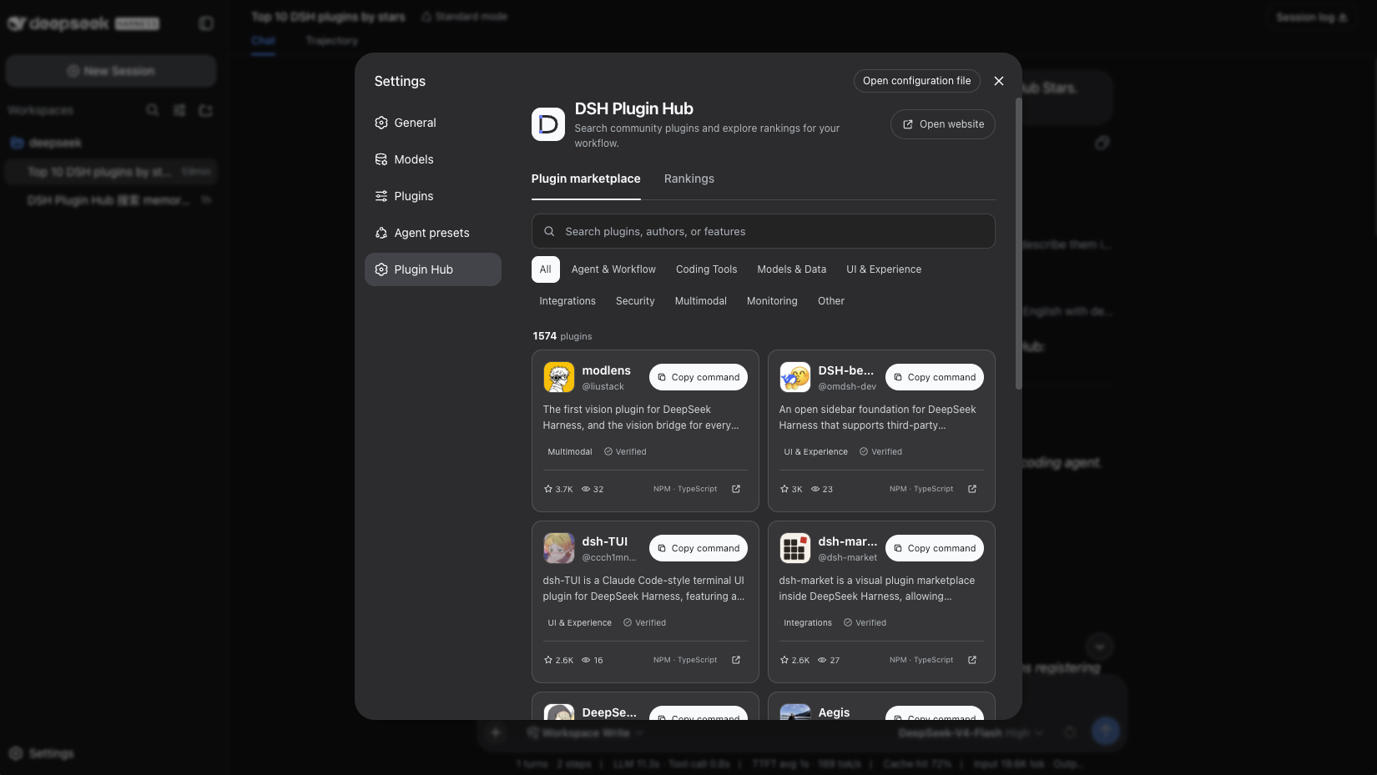Click Open configuration file button

pyautogui.click(x=916, y=81)
